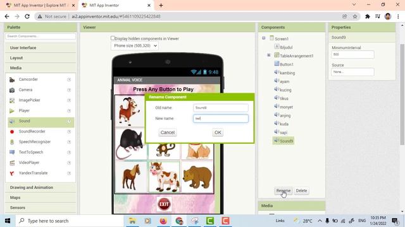Viewport: 405px width, 227px height.
Task: Expand the Drawing and Animation section
Action: (40, 188)
